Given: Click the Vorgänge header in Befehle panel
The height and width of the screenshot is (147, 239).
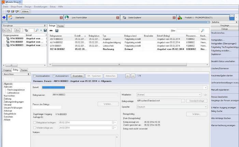Looking at the screenshot, I should click(225, 26).
